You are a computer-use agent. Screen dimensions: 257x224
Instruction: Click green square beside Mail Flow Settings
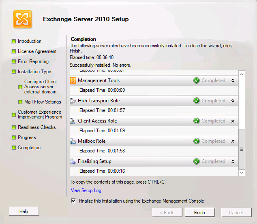(20, 102)
